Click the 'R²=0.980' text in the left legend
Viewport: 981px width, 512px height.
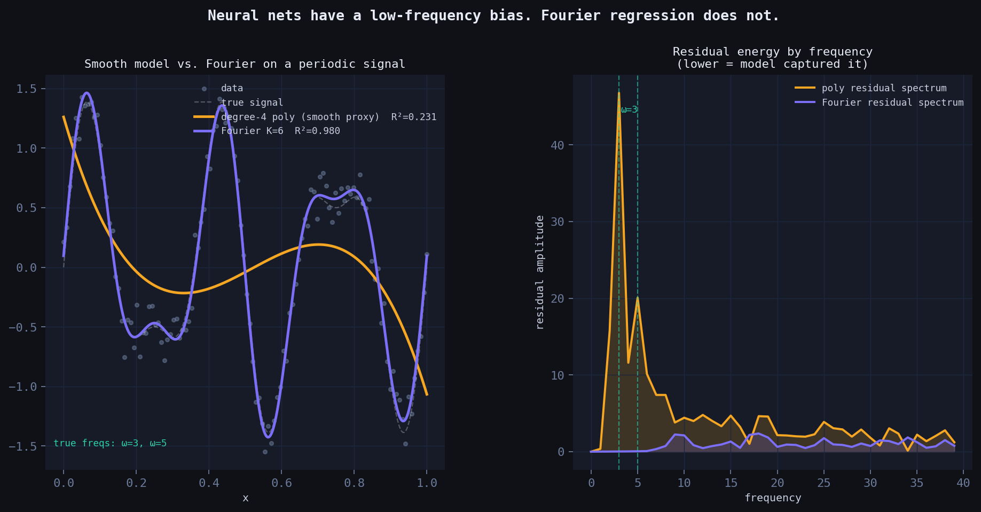[317, 131]
